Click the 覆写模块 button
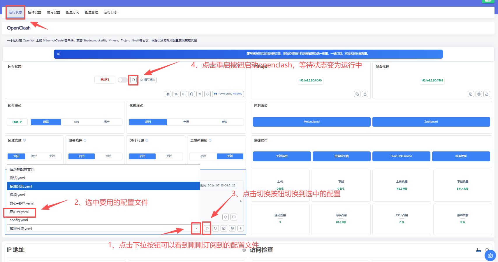The image size is (498, 262). 147,80
